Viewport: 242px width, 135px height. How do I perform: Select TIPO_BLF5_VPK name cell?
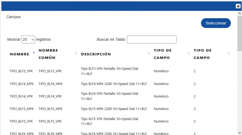click(21, 121)
